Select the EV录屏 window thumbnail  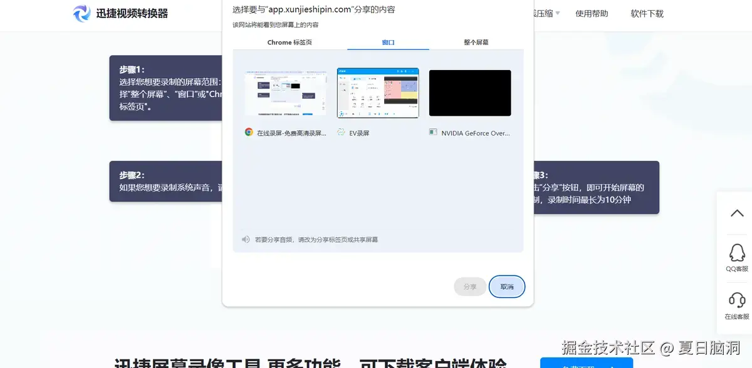click(x=378, y=93)
